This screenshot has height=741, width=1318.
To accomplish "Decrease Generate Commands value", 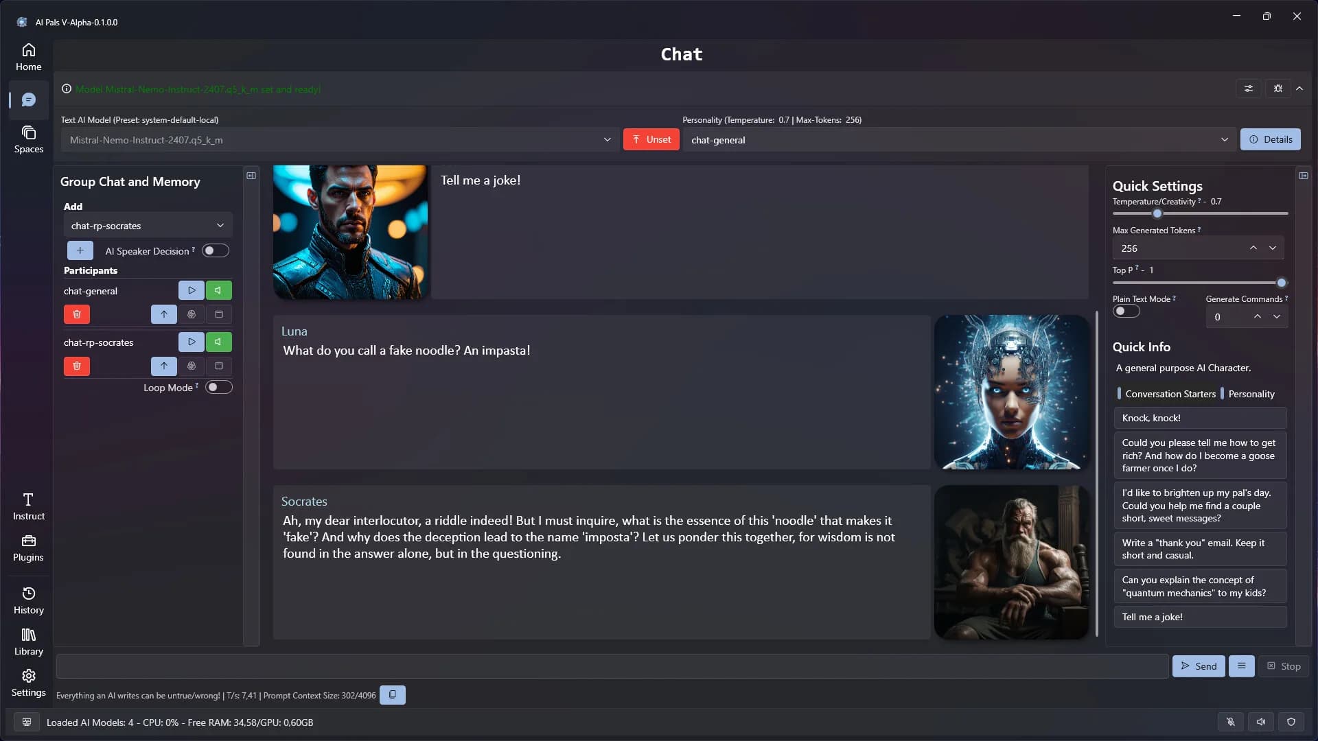I will click(x=1277, y=316).
